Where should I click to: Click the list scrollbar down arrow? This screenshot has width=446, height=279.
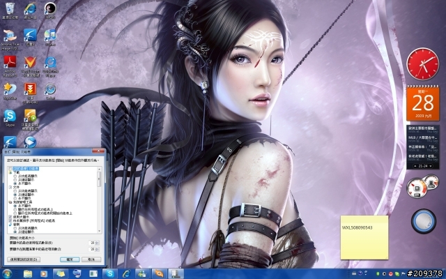[99, 231]
